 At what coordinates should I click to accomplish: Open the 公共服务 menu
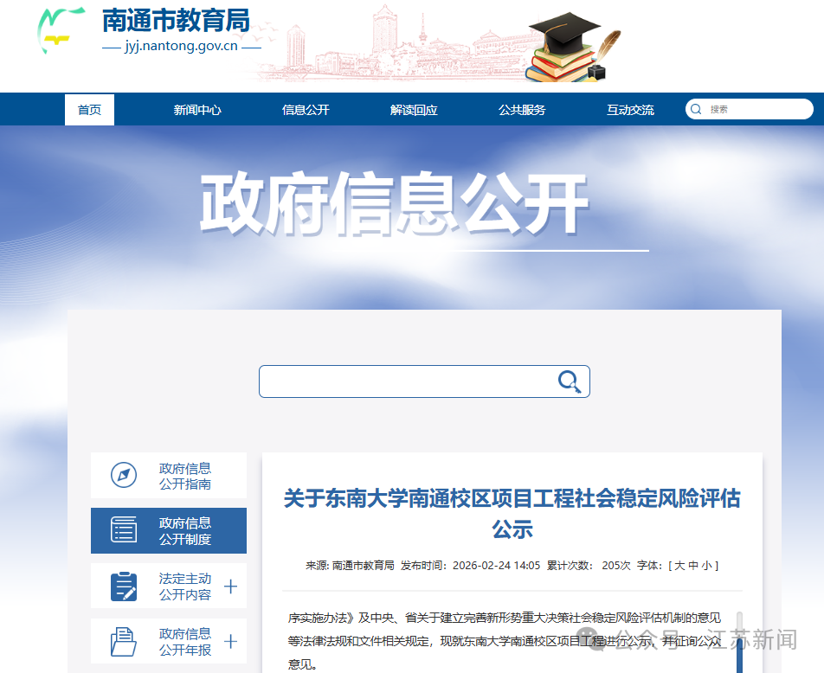(x=522, y=108)
